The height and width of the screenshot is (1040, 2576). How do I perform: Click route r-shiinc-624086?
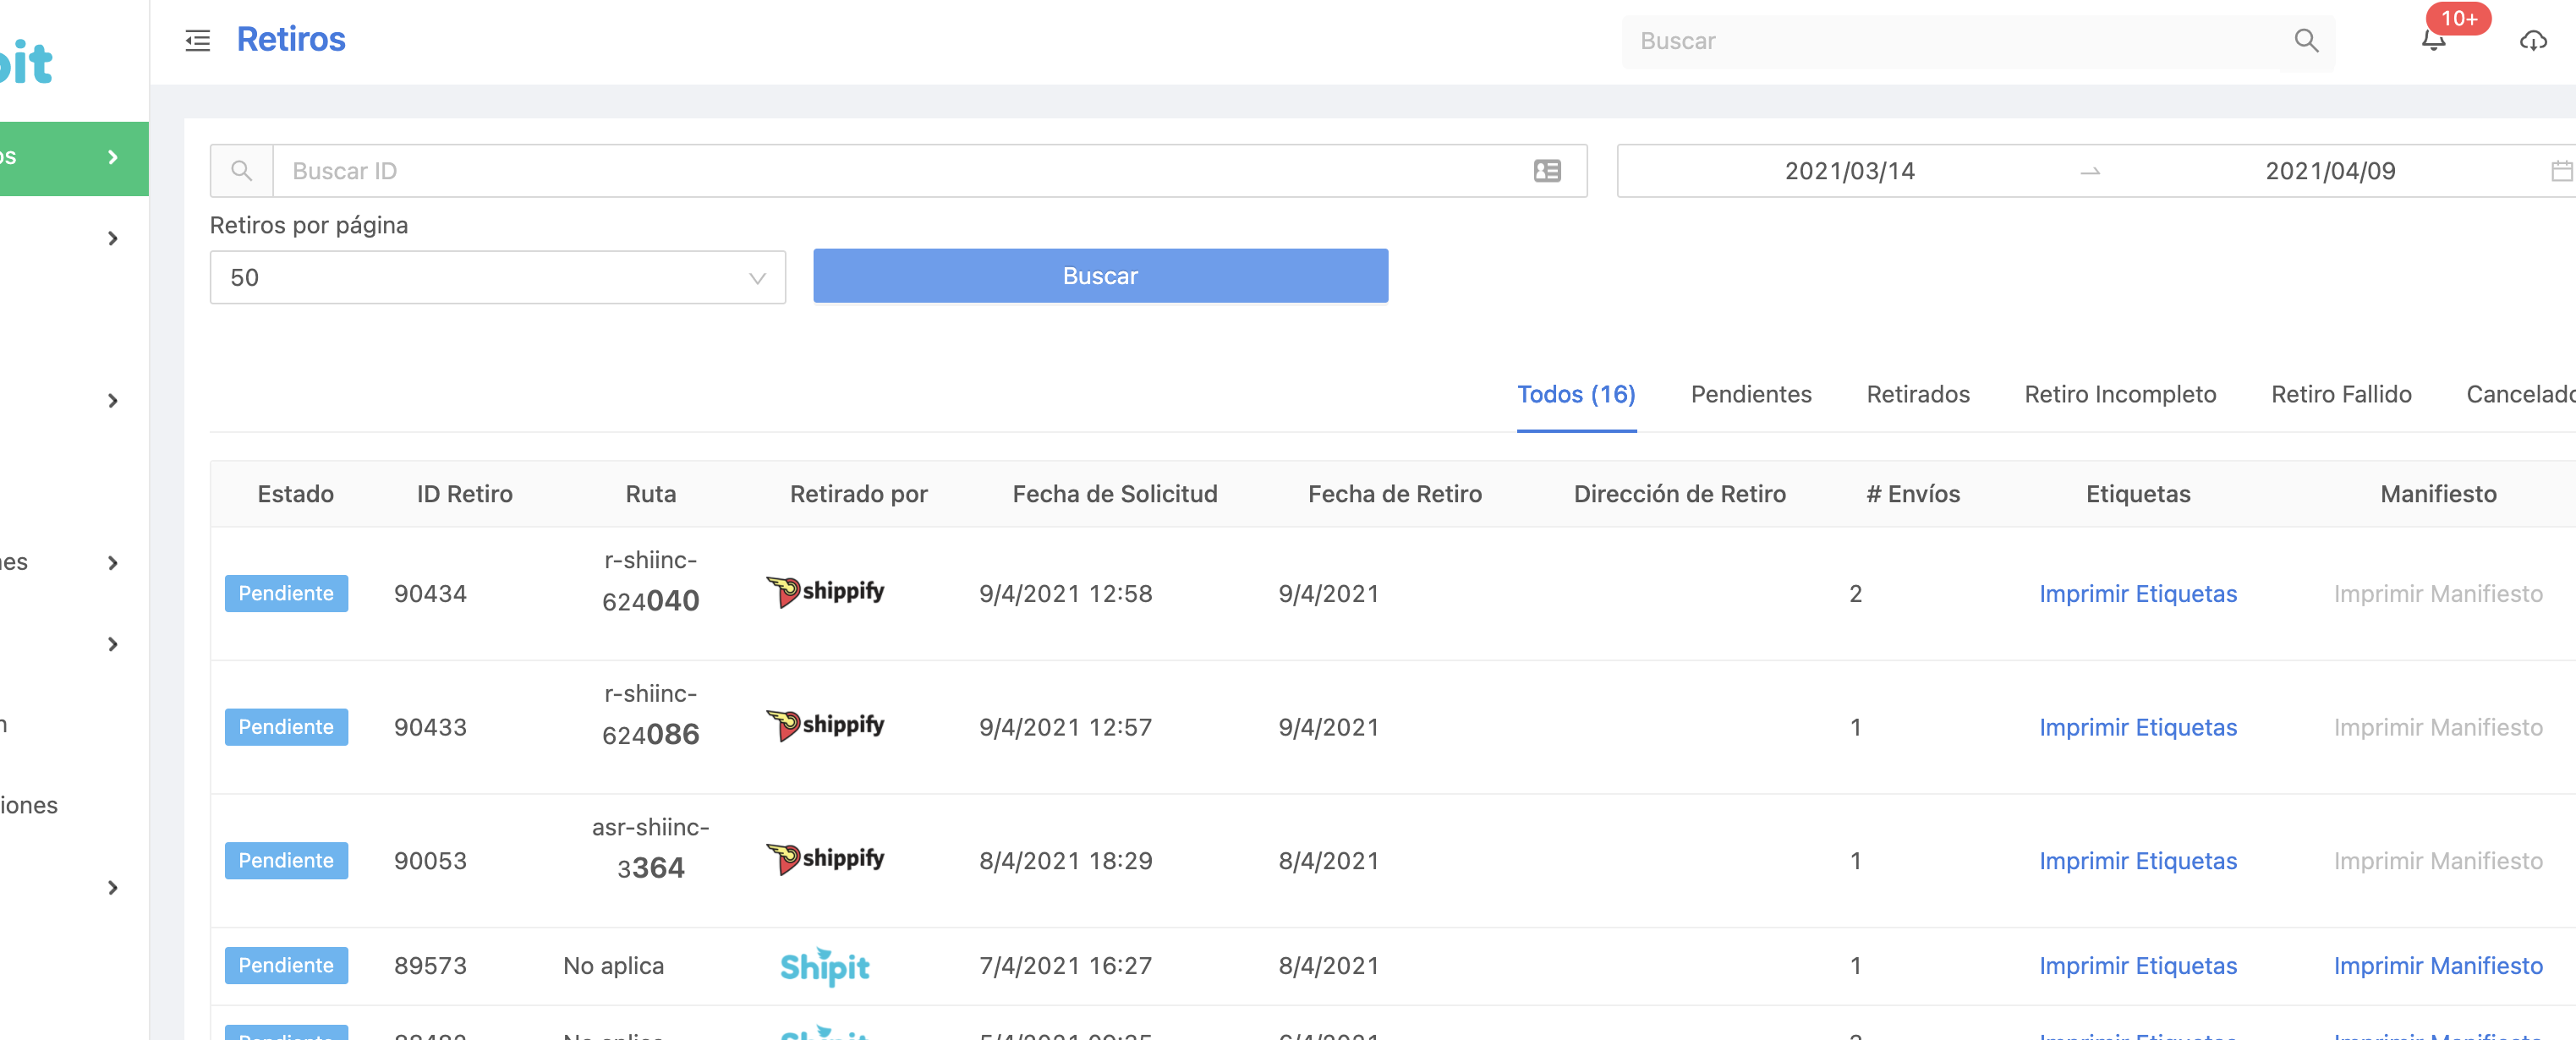651,715
